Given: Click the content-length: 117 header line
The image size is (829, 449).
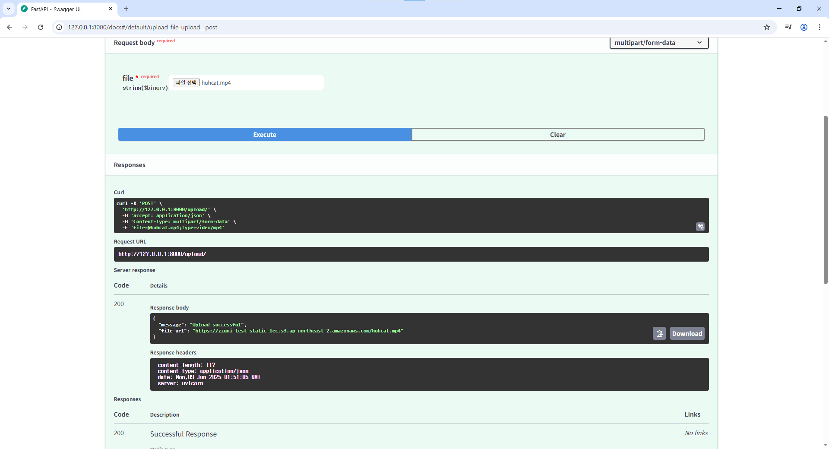Looking at the screenshot, I should tap(186, 365).
